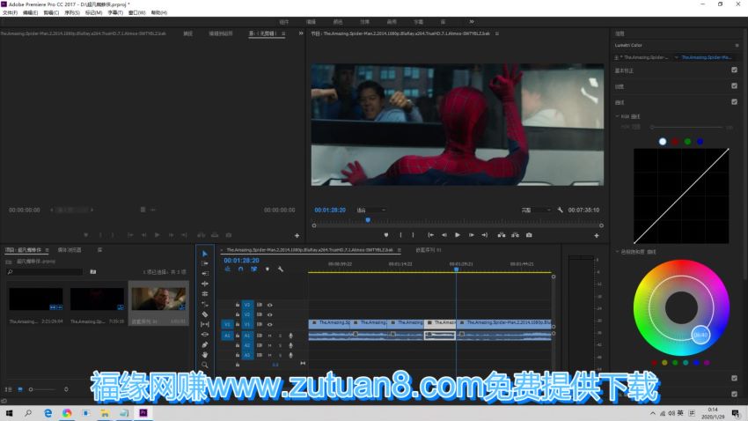Click the timeline timecode 00:01:28:20

coord(241,261)
